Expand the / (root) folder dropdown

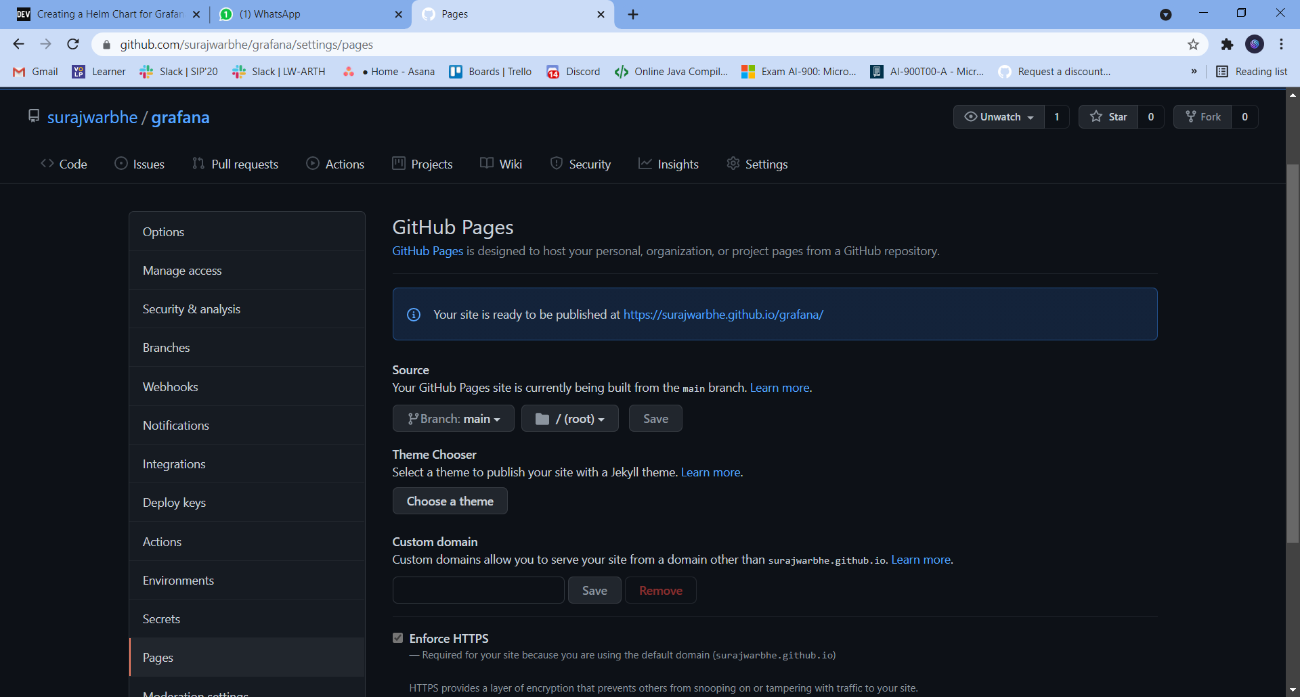[x=569, y=418]
